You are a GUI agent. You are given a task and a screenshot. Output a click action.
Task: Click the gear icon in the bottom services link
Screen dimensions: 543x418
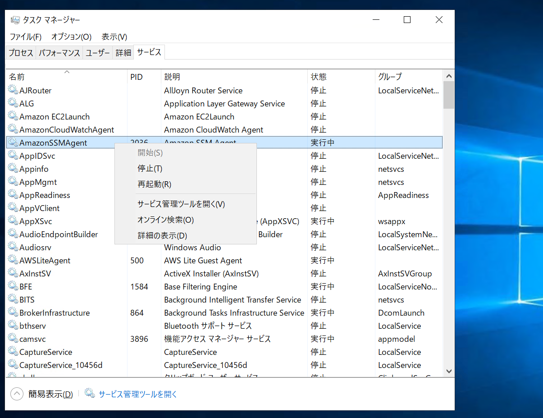pyautogui.click(x=90, y=394)
